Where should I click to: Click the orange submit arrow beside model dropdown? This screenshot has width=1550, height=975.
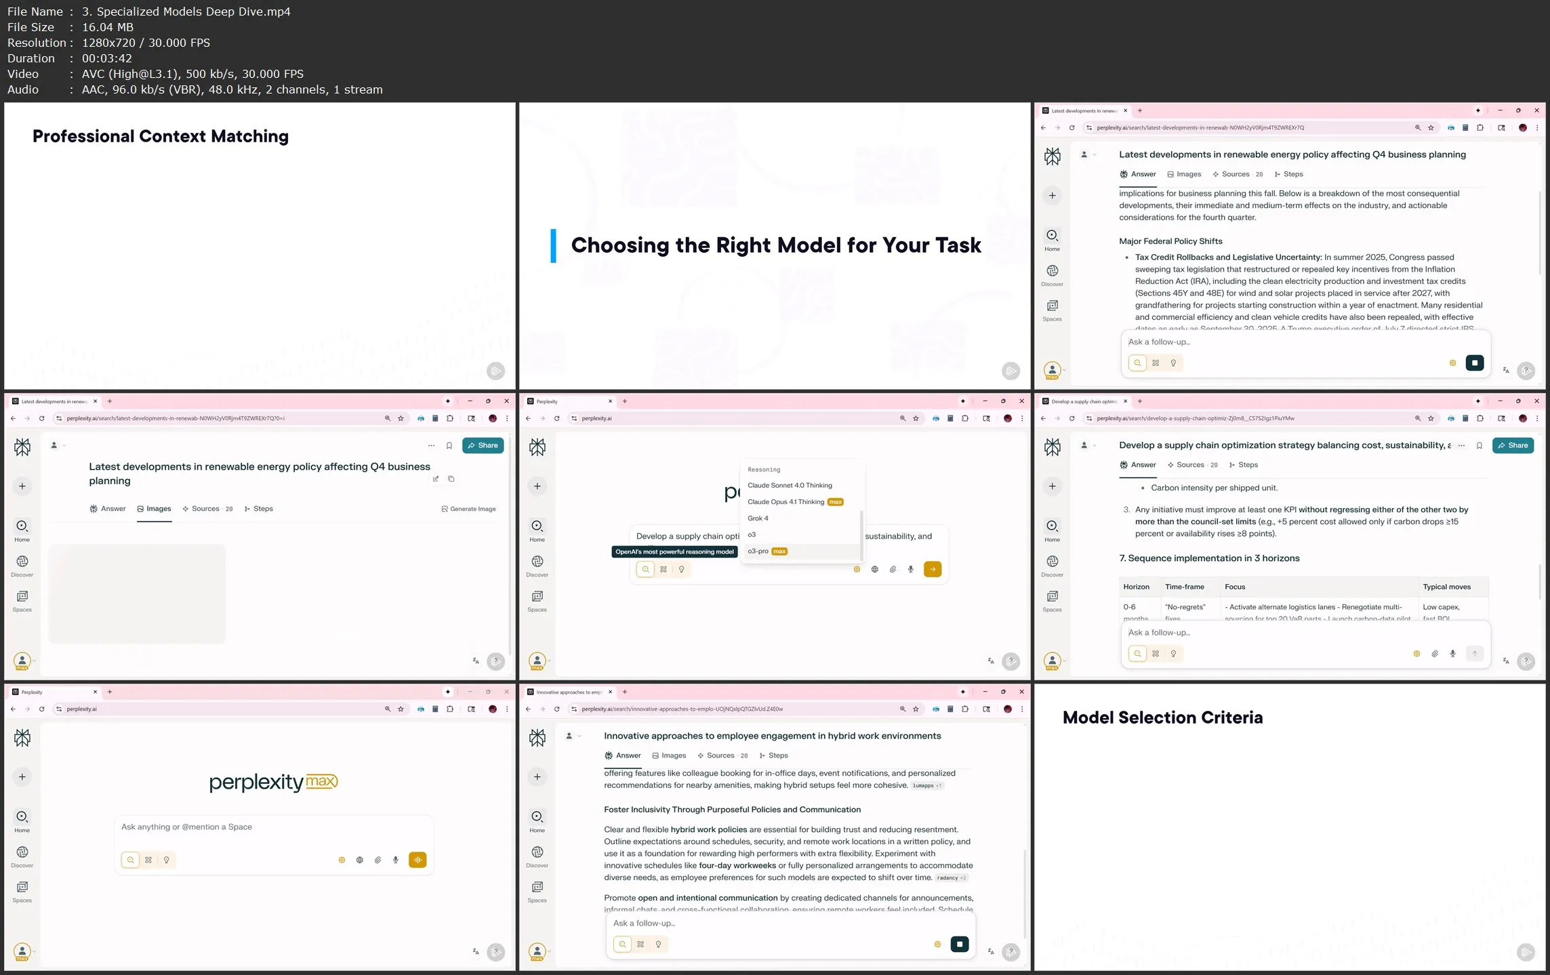click(933, 570)
